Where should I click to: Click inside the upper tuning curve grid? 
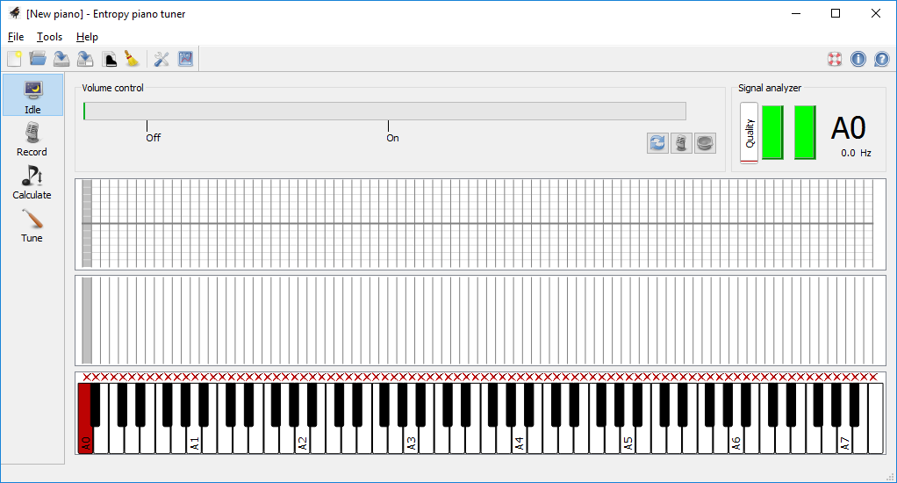(x=481, y=223)
